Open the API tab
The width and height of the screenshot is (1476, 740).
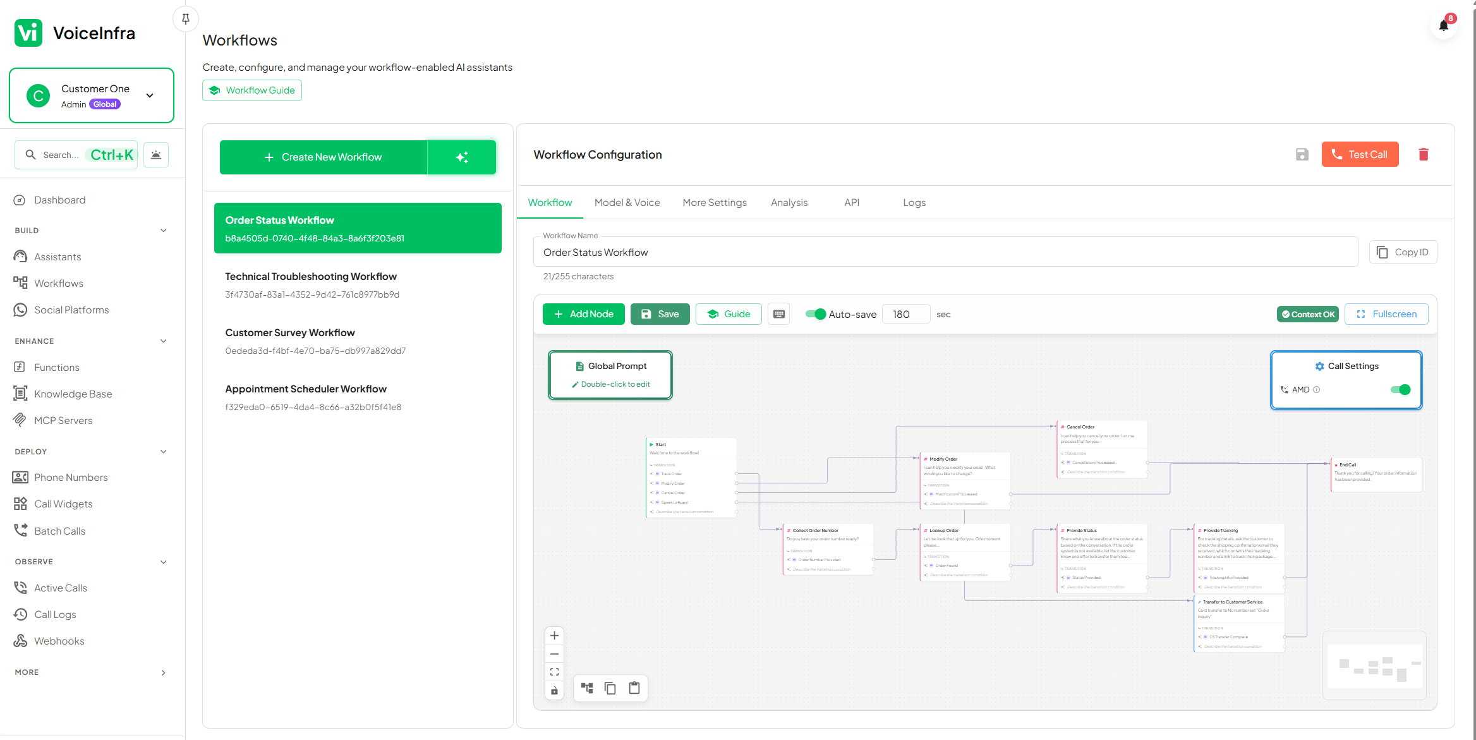point(852,202)
